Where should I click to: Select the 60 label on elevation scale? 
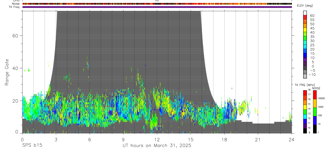[x=312, y=16]
